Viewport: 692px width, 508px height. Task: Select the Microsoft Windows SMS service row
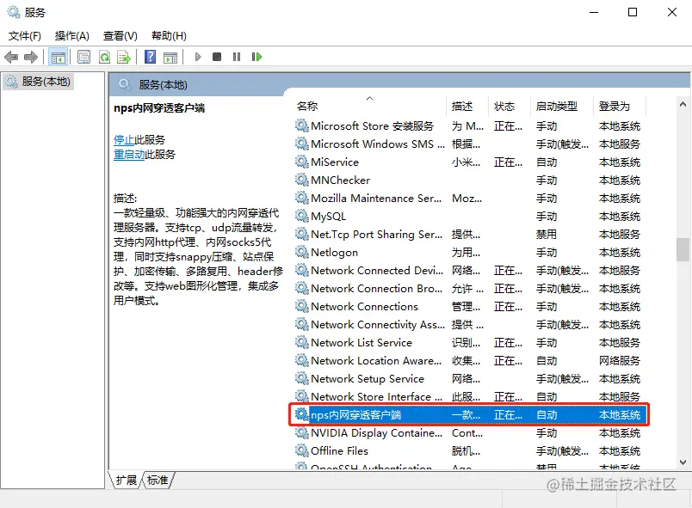point(469,144)
